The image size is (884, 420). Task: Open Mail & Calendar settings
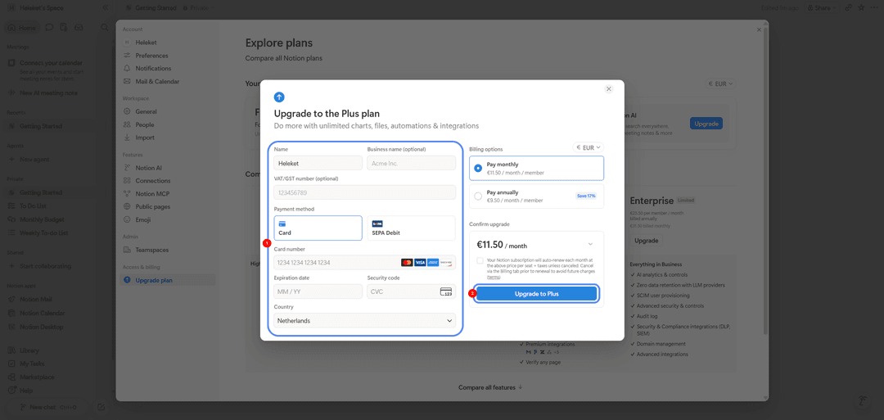point(157,82)
